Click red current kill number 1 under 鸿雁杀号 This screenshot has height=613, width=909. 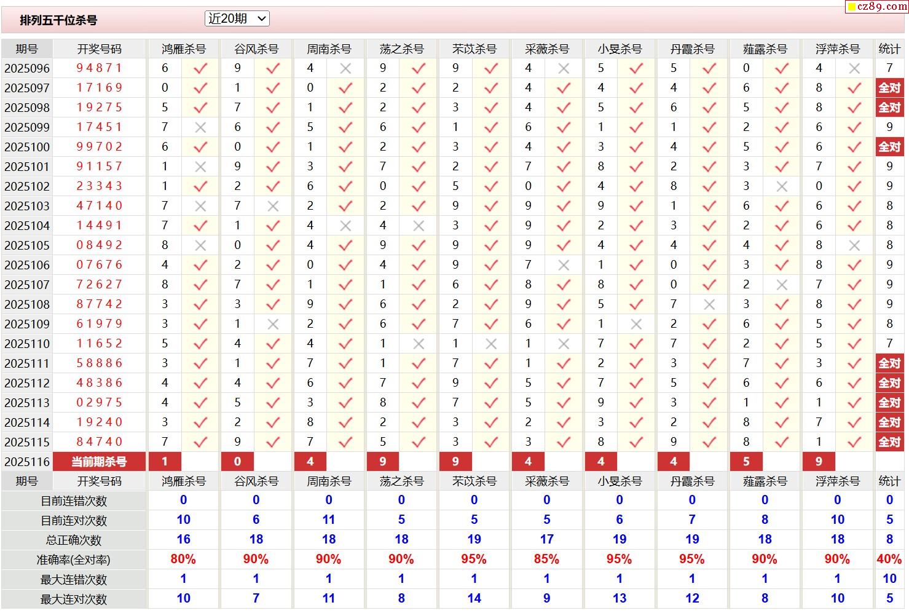tap(165, 462)
